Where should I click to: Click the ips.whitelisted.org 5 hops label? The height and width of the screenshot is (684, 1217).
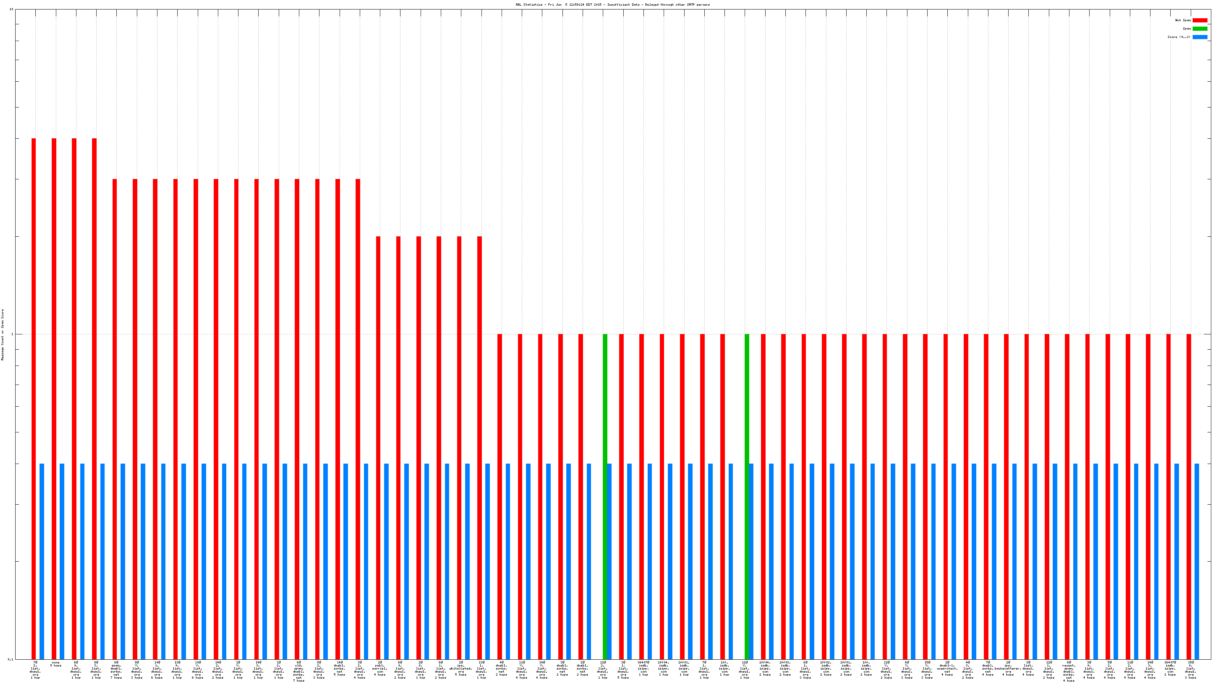point(461,668)
